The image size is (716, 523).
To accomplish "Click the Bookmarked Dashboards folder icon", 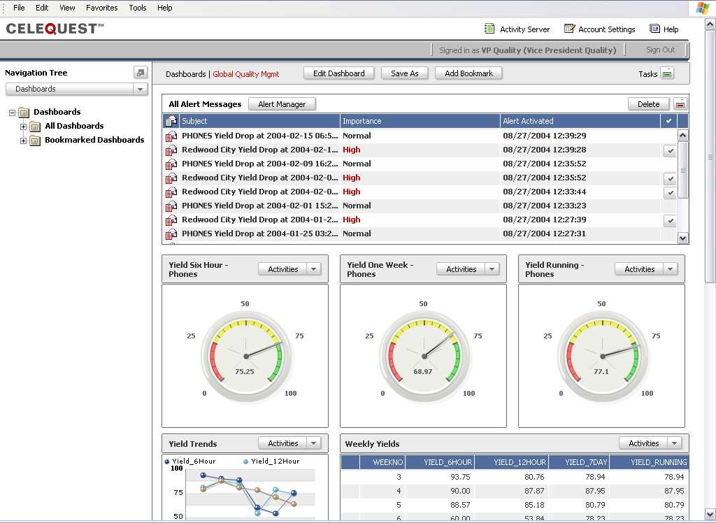I will click(x=35, y=141).
